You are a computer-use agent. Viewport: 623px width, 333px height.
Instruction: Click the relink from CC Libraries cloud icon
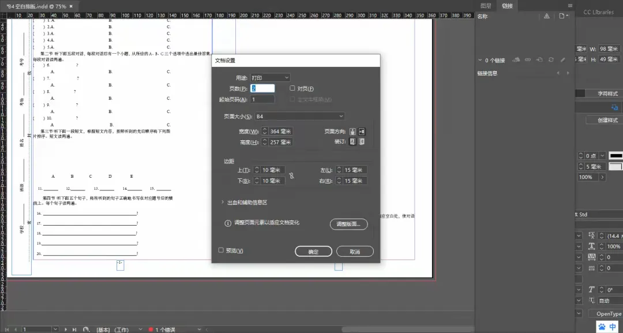[516, 60]
